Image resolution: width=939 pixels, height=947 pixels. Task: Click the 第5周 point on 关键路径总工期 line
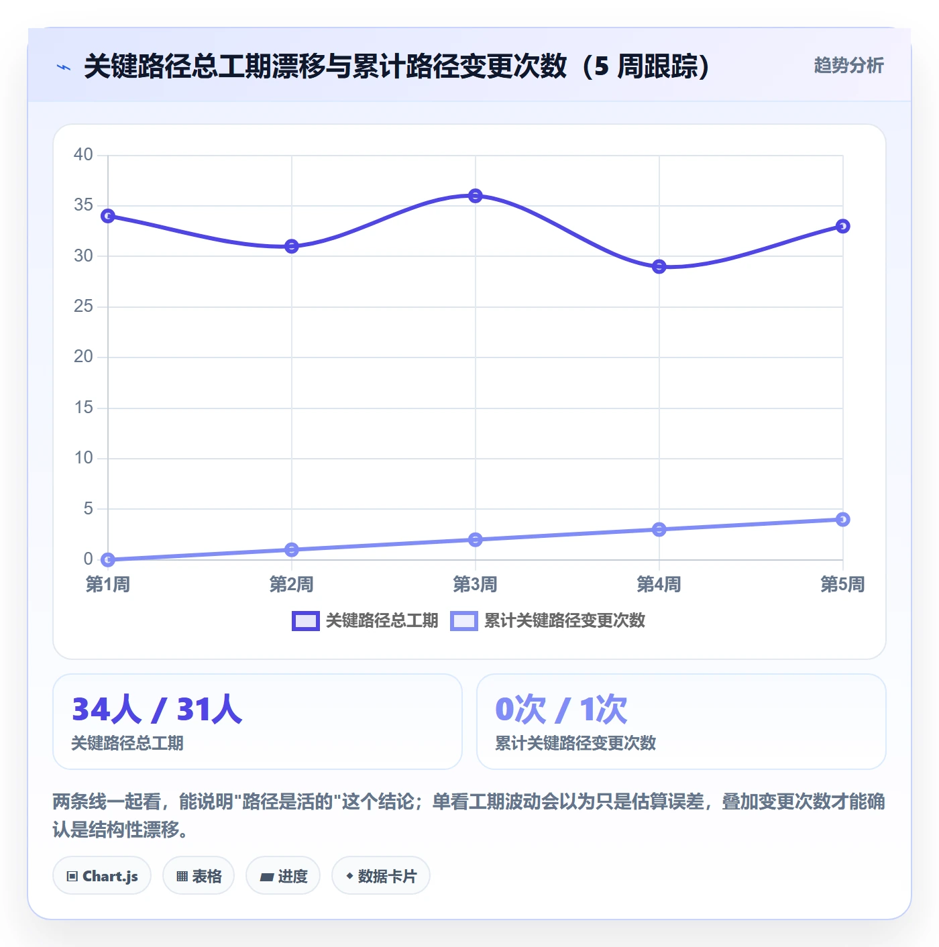843,226
